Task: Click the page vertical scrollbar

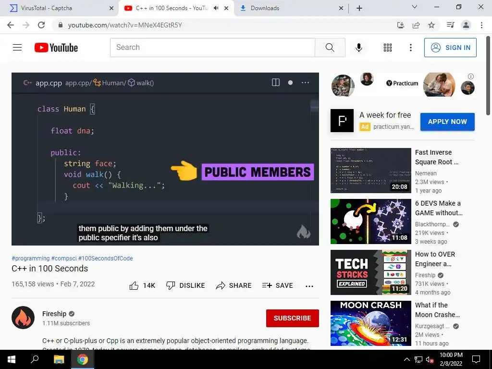Action: (488, 75)
